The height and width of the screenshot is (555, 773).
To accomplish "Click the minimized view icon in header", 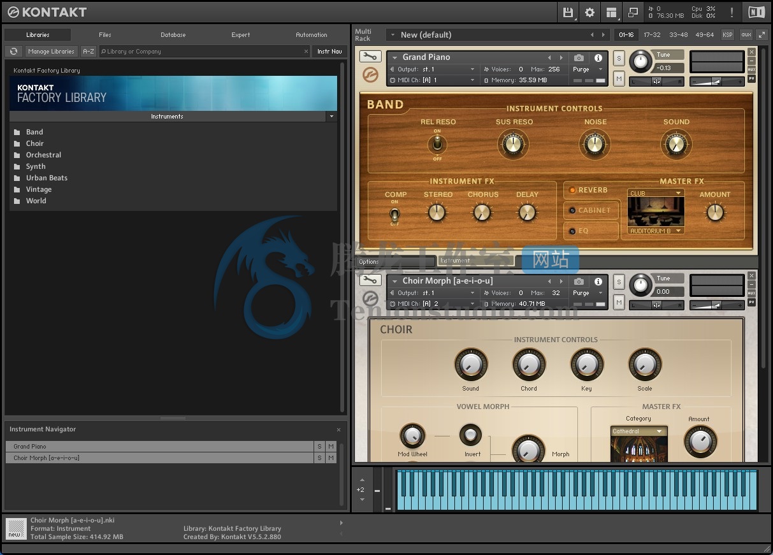I will [x=633, y=12].
